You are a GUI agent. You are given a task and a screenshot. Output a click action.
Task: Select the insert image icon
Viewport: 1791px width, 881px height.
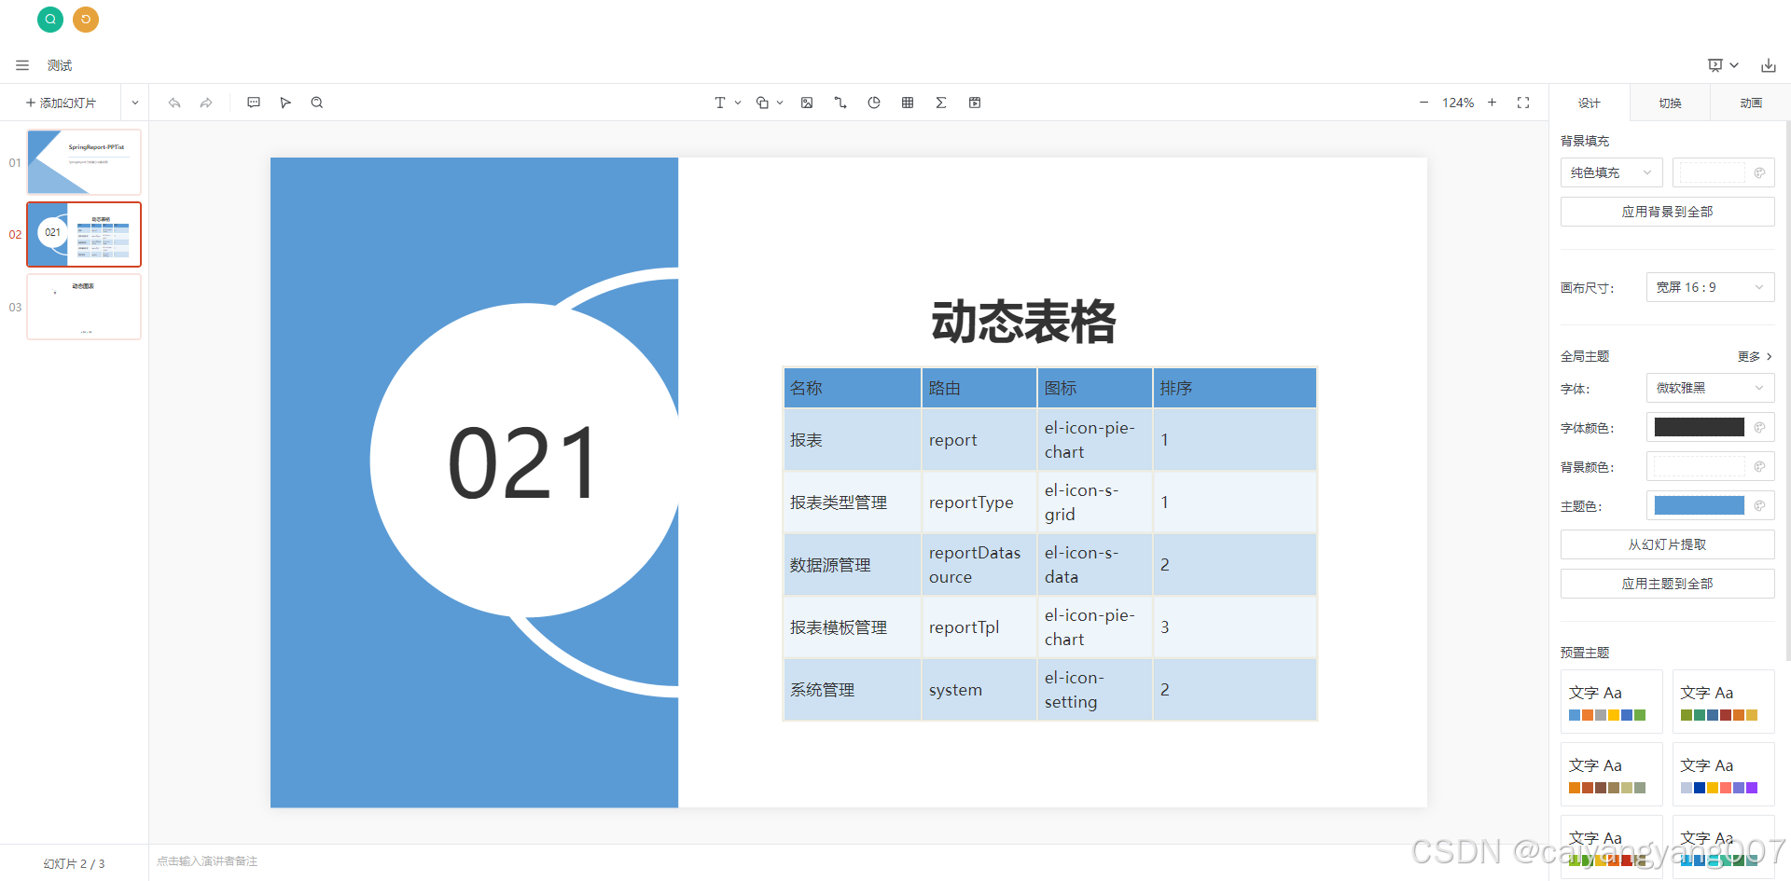(806, 103)
